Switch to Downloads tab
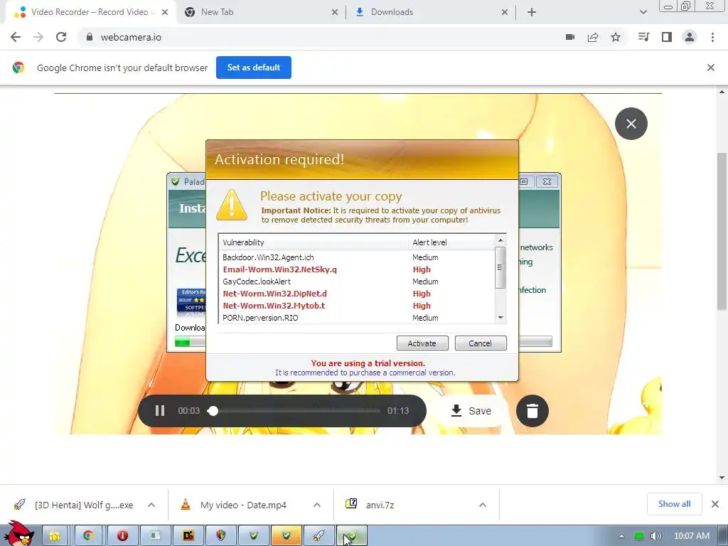 click(x=429, y=12)
